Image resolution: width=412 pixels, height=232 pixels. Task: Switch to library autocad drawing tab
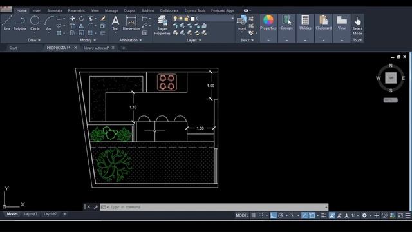96,48
